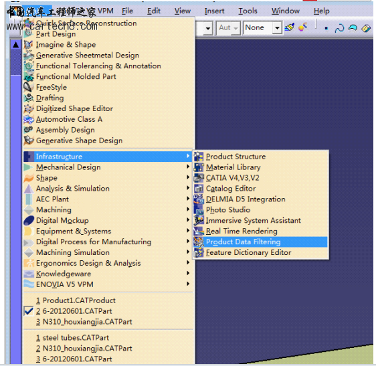Open recent file 3 6-20120601.CATPart
Screen dimensions: 376x366
click(108, 359)
